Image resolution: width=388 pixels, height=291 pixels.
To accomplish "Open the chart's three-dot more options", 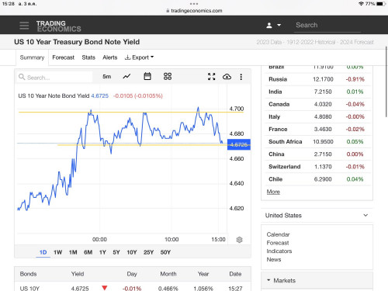I will [x=241, y=77].
